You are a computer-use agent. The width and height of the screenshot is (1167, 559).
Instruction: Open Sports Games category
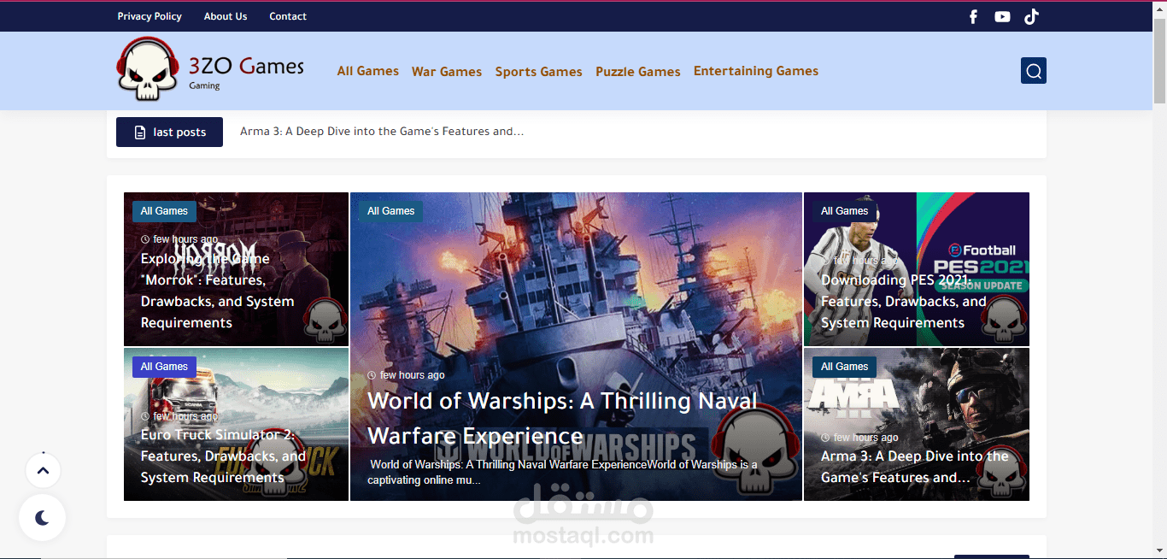538,72
